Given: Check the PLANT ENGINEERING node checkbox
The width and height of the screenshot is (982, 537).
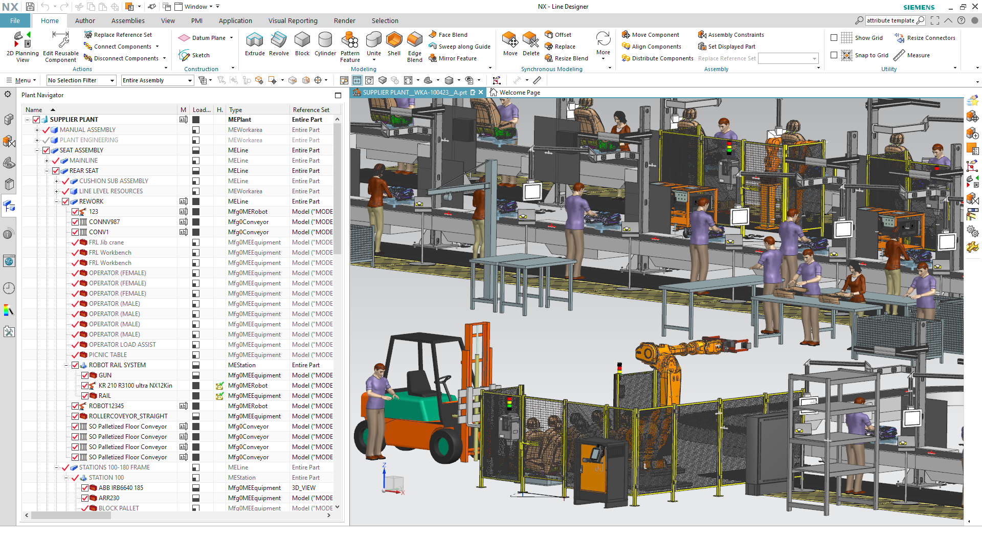Looking at the screenshot, I should pyautogui.click(x=46, y=140).
